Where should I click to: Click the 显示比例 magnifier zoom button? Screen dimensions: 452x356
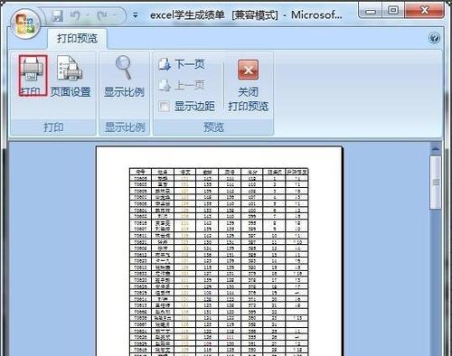(124, 76)
